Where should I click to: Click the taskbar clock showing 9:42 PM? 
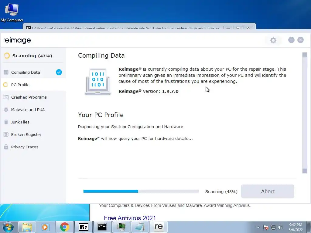coord(296,227)
